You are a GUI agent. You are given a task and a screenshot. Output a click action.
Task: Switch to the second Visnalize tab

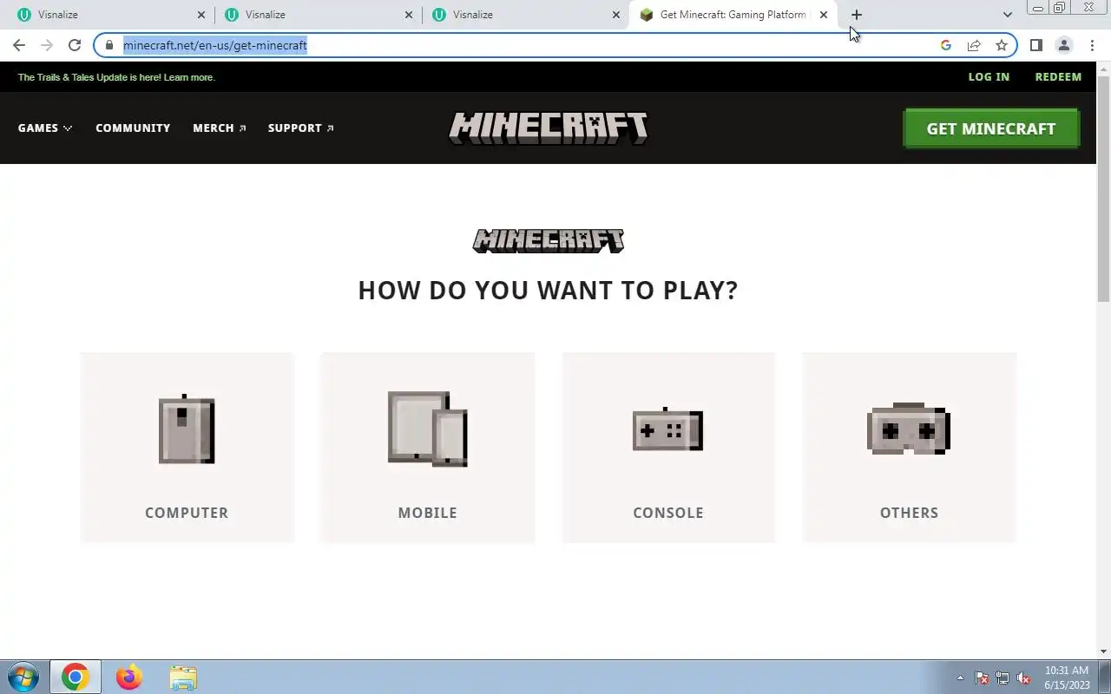click(x=317, y=15)
